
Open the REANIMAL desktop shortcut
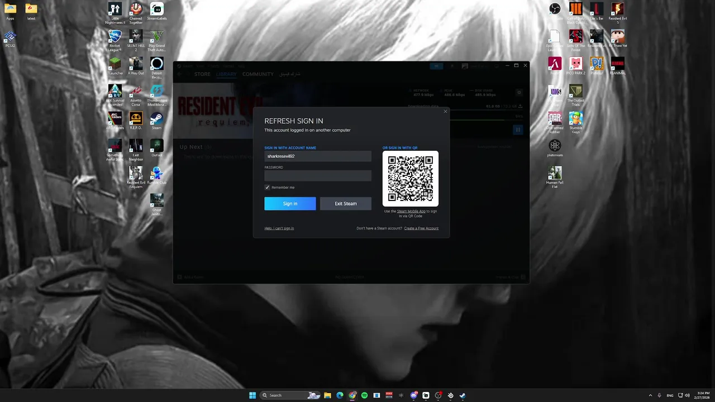[x=617, y=66]
